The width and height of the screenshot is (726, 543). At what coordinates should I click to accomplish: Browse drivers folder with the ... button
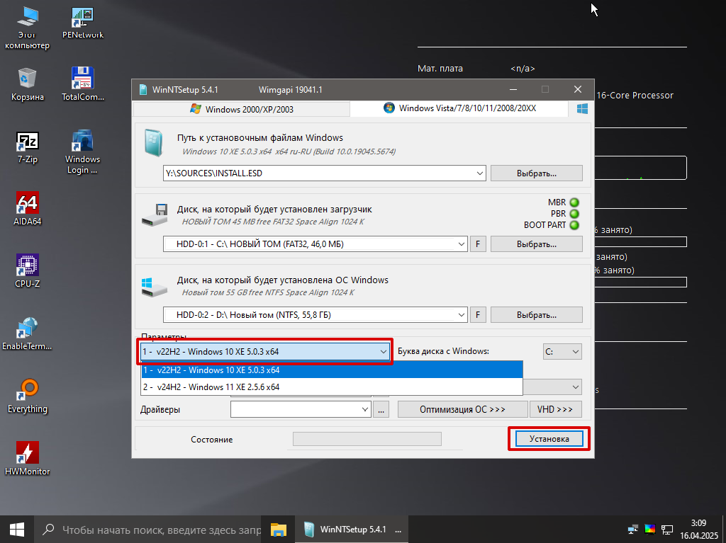coord(381,409)
